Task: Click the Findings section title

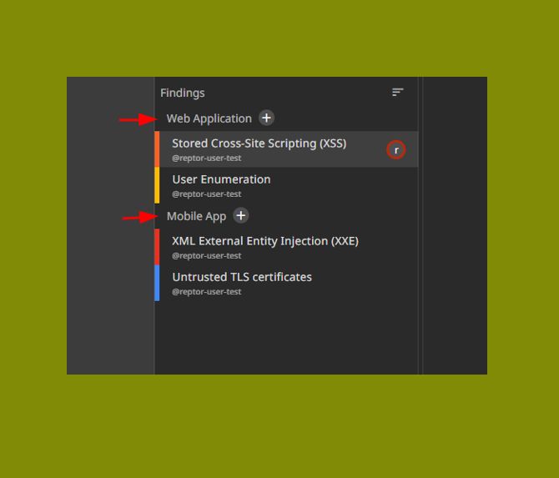Action: click(182, 93)
